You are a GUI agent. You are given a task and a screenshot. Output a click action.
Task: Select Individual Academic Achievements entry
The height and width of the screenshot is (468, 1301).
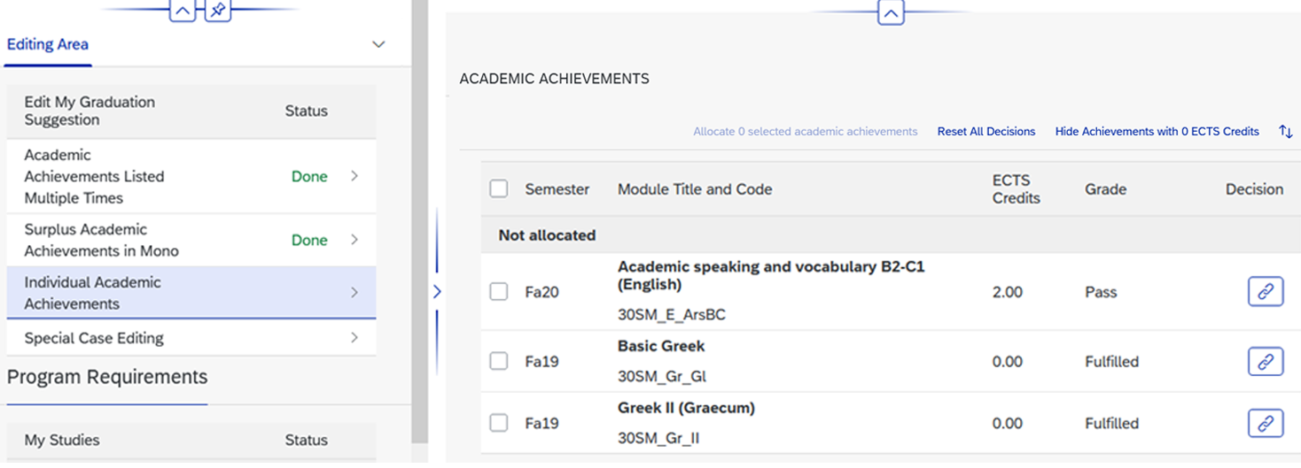tap(92, 293)
